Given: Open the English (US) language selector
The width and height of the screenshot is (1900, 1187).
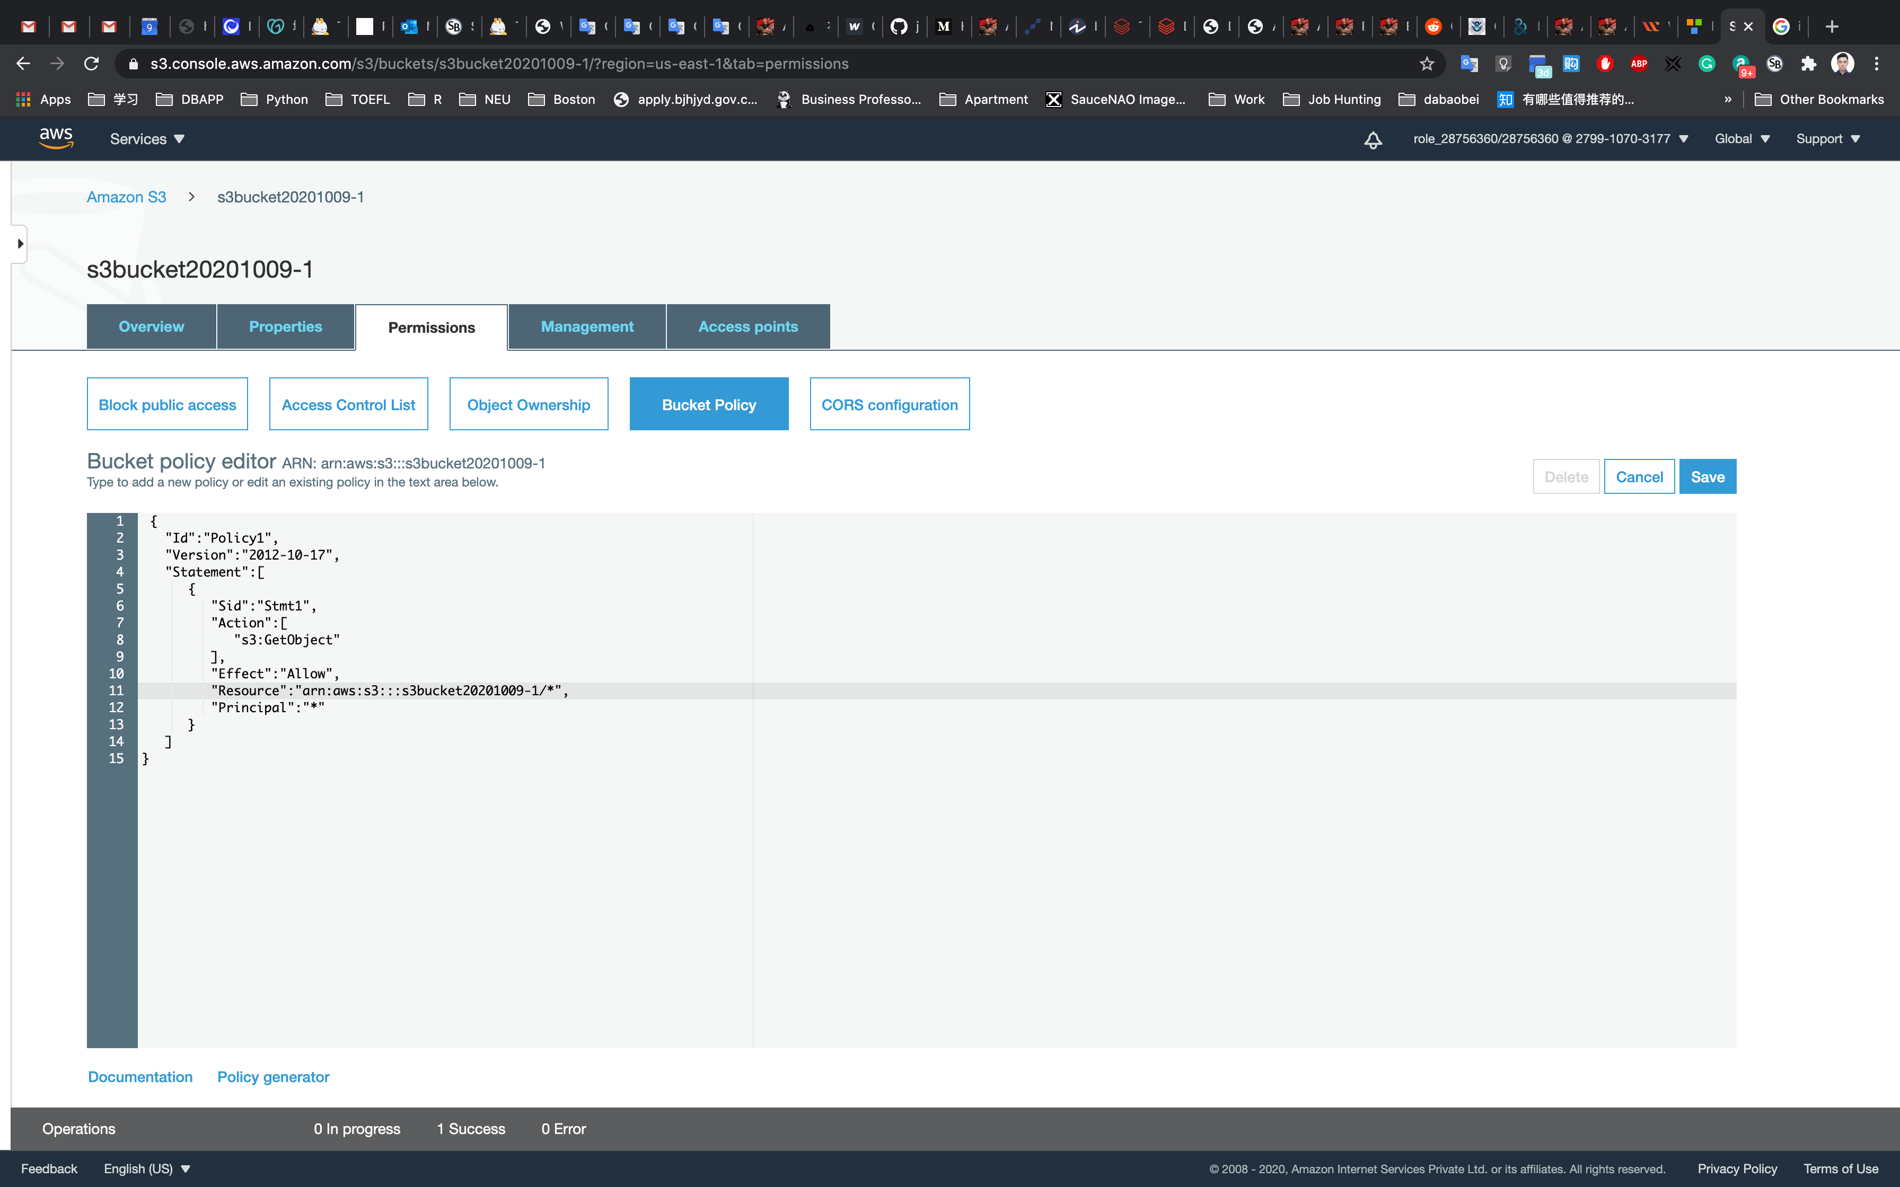Looking at the screenshot, I should 147,1168.
